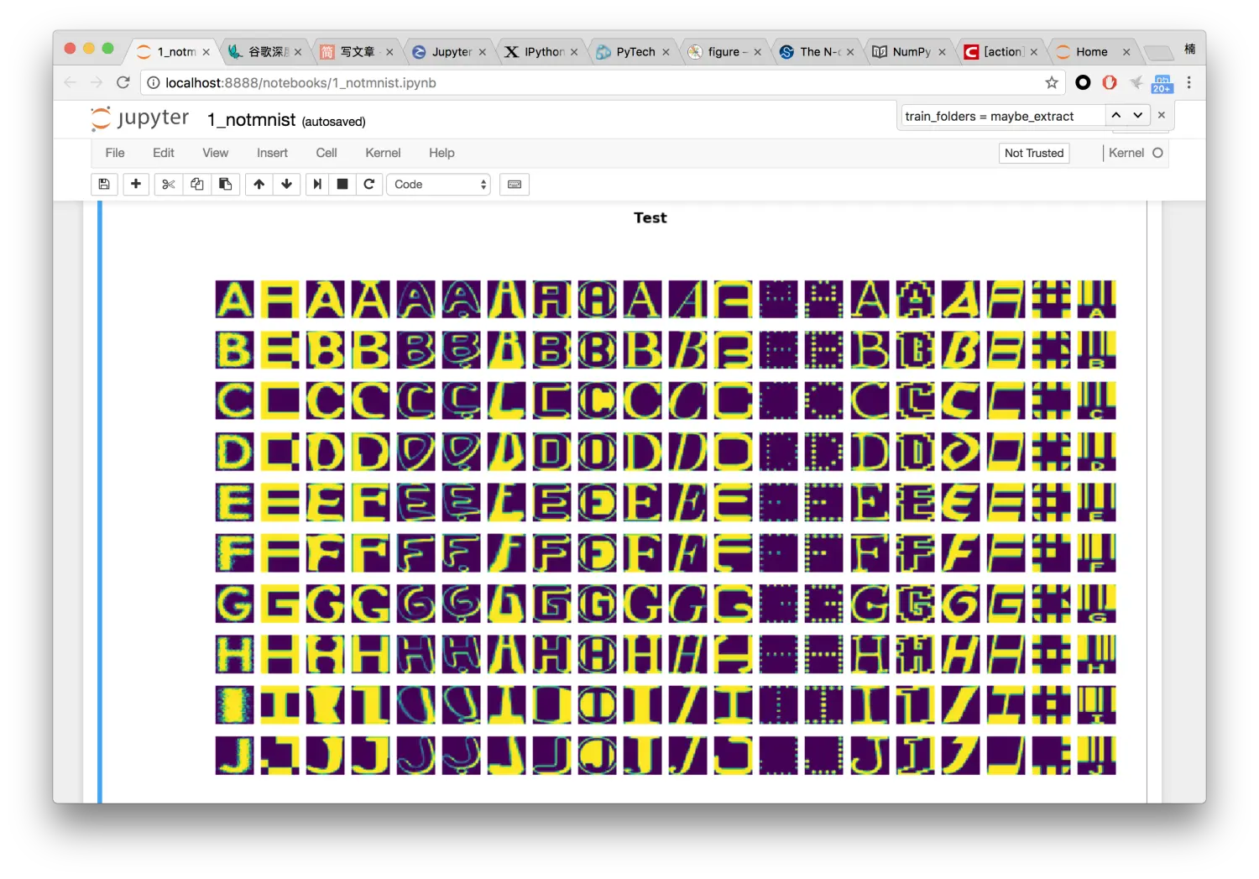Switch to the PyTech browser tab
The width and height of the screenshot is (1259, 879).
635,52
